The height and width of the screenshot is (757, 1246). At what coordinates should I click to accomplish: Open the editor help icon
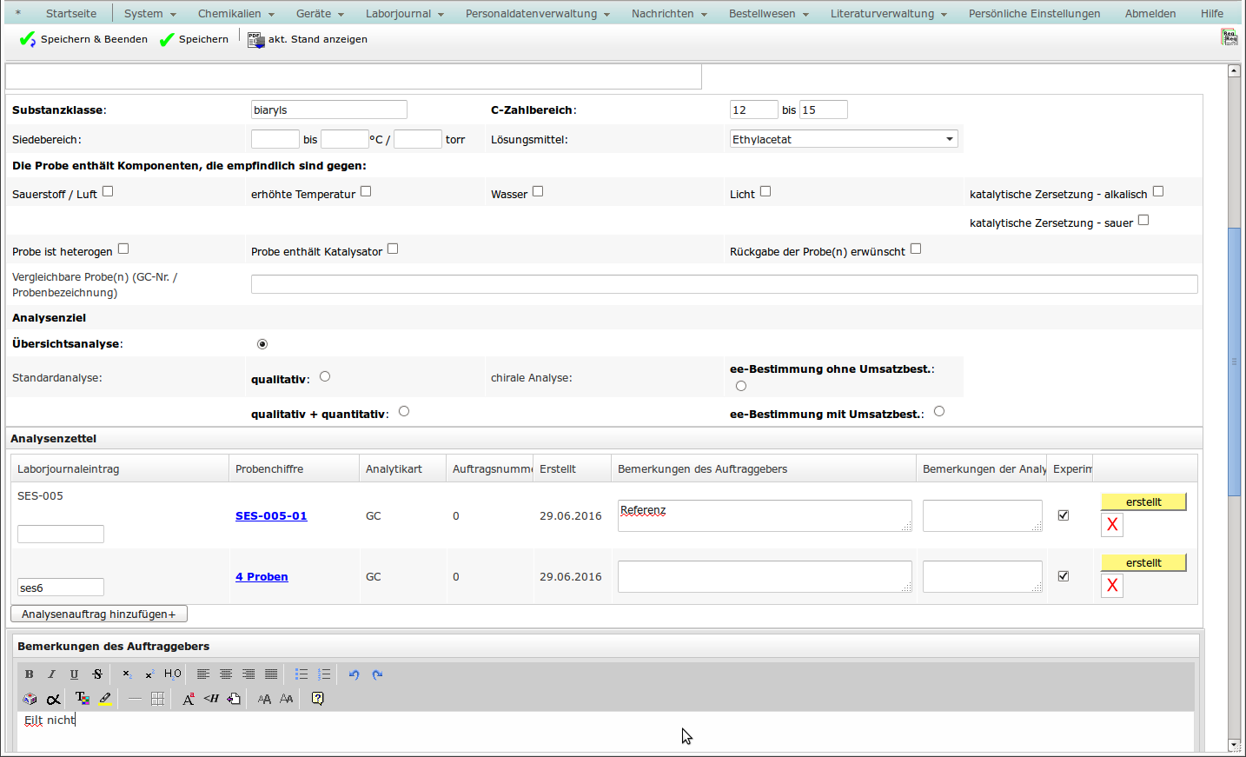point(318,699)
